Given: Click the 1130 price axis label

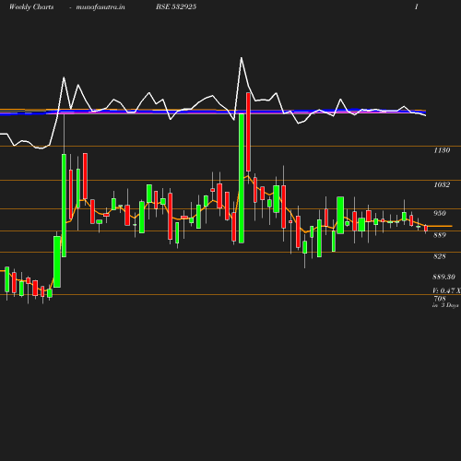Looking at the screenshot, I should tap(442, 150).
